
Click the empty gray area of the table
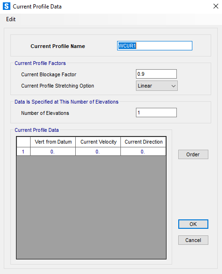(91, 207)
